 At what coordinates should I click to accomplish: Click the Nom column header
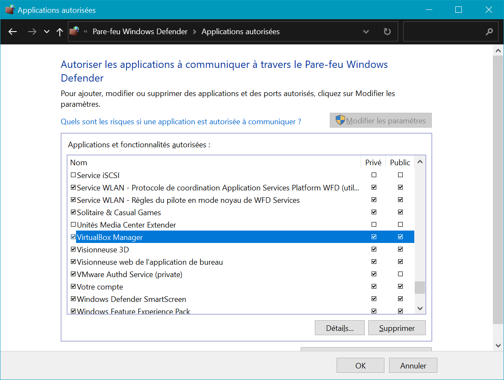214,163
